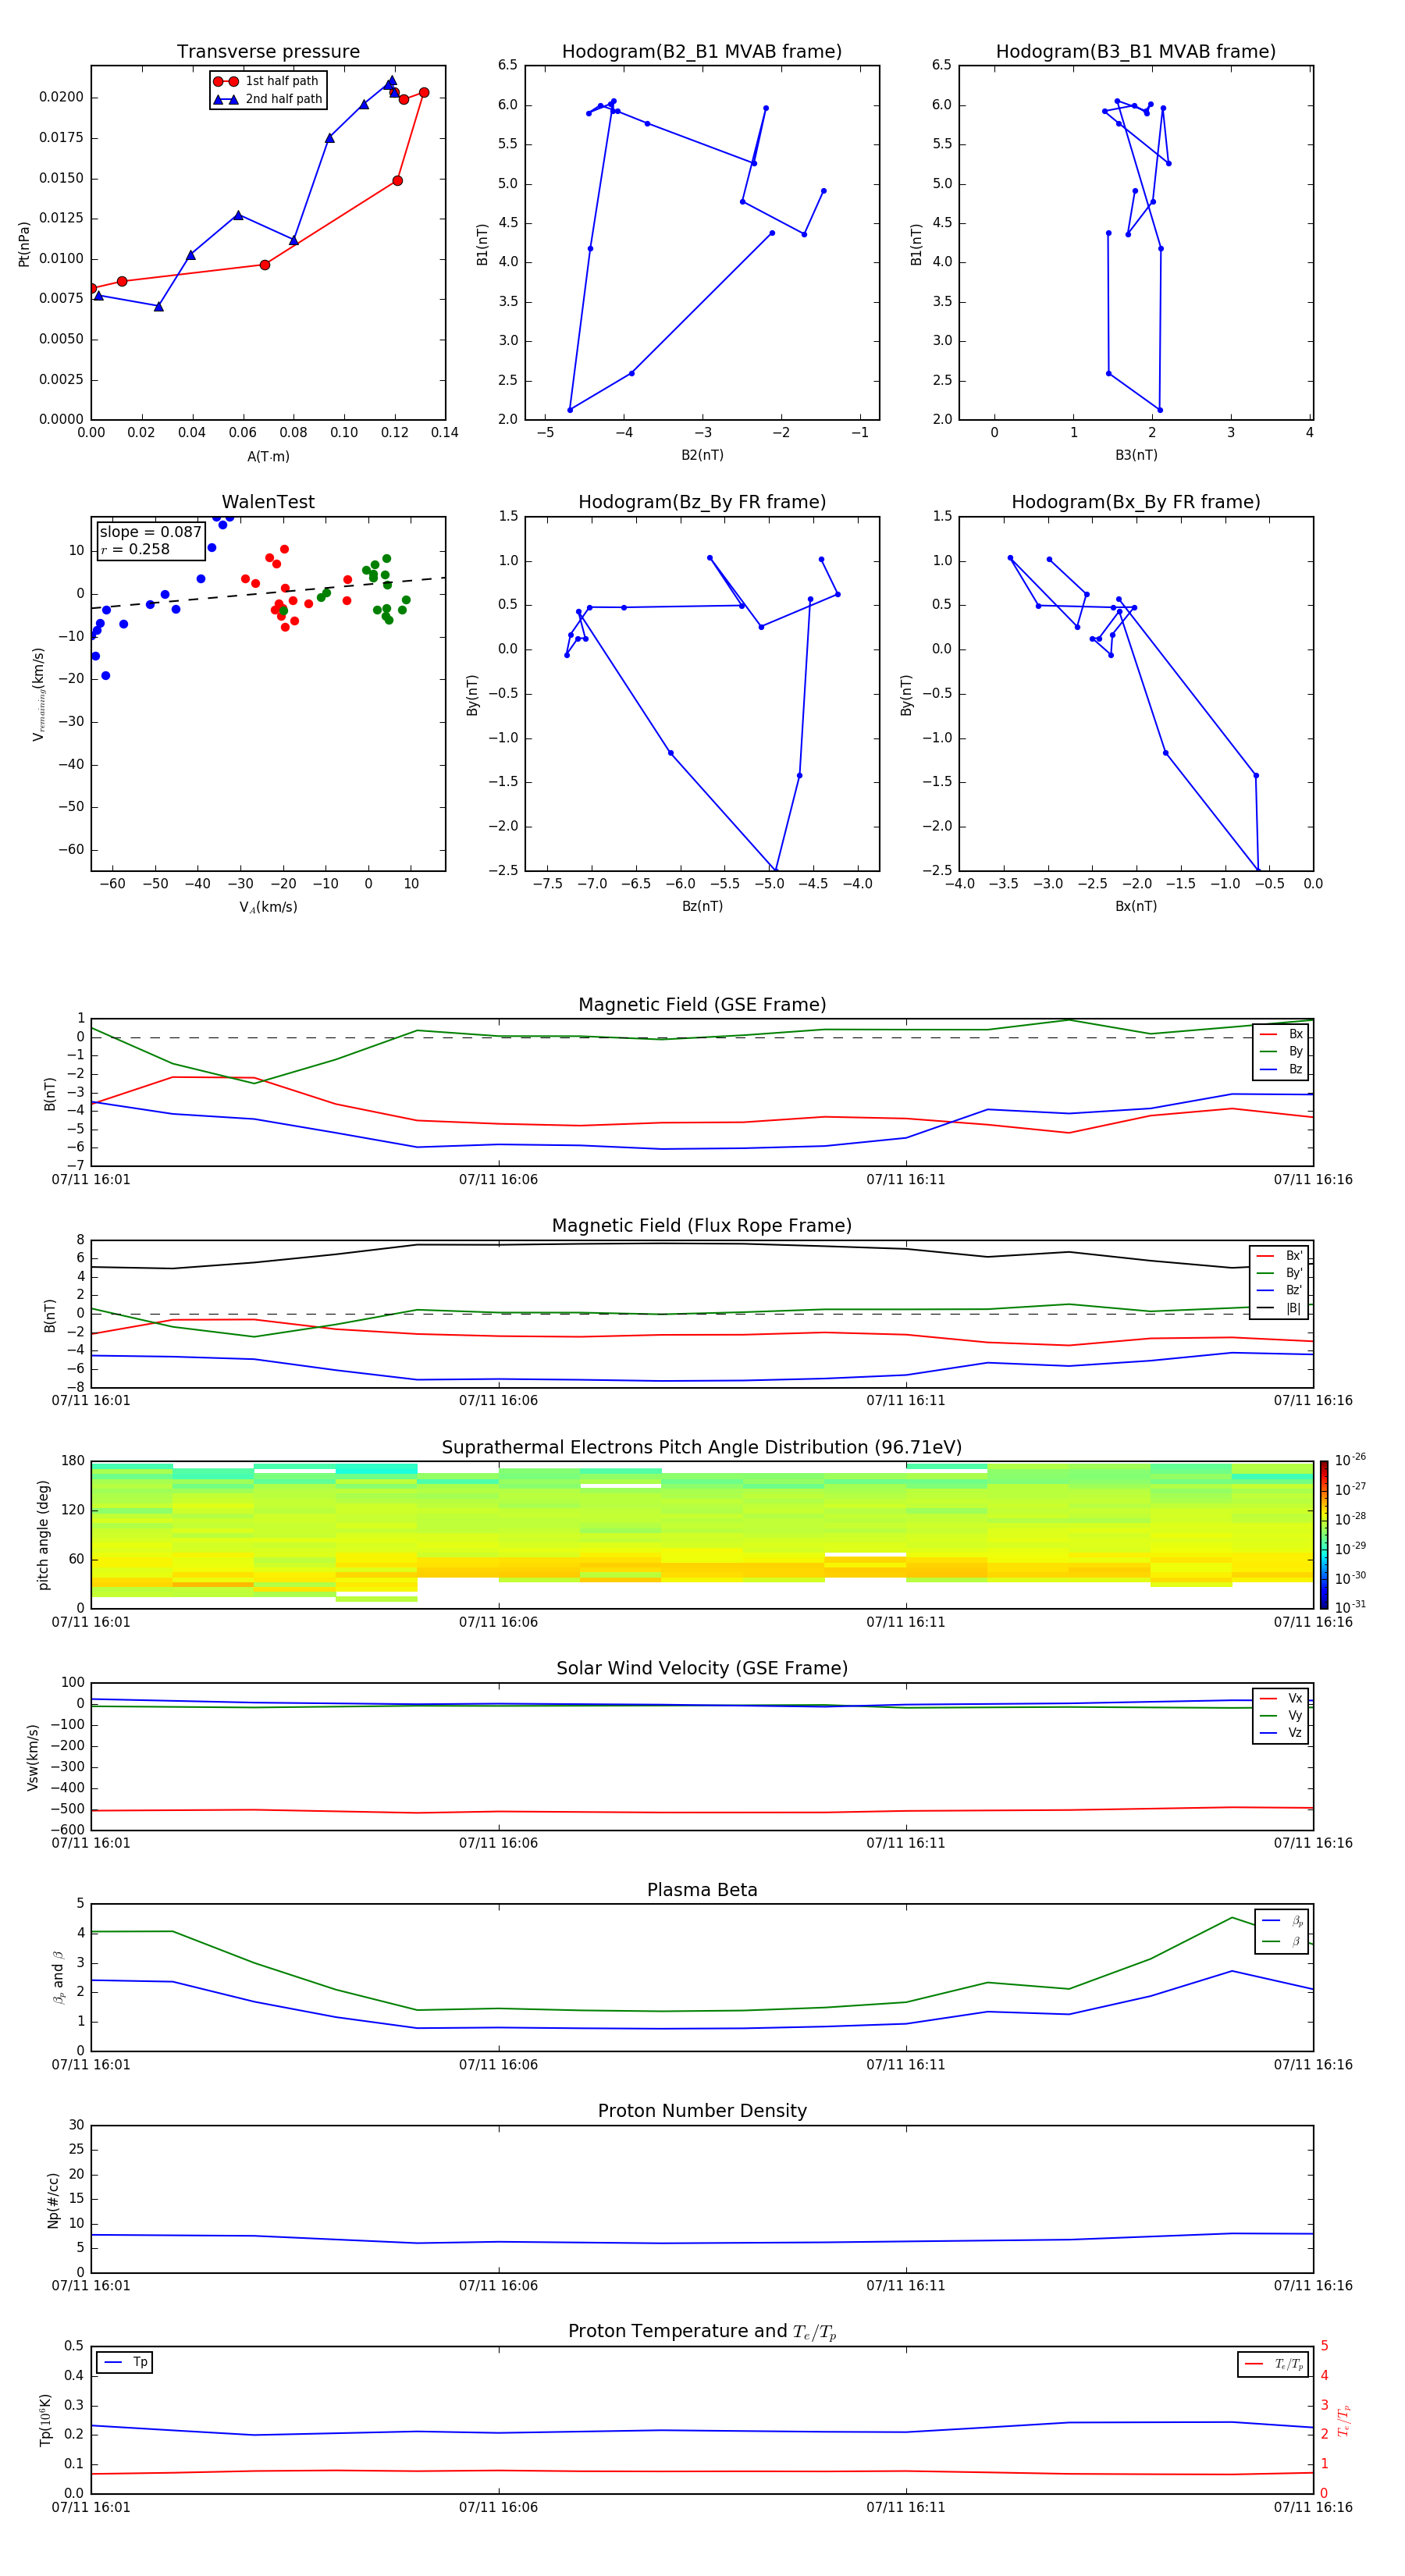Click the 'r = 0.258' annotation
Image resolution: width=1405 pixels, height=2576 pixels.
pos(135,549)
